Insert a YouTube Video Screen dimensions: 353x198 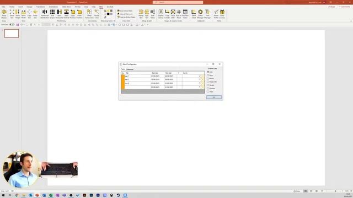pyautogui.click(x=185, y=14)
